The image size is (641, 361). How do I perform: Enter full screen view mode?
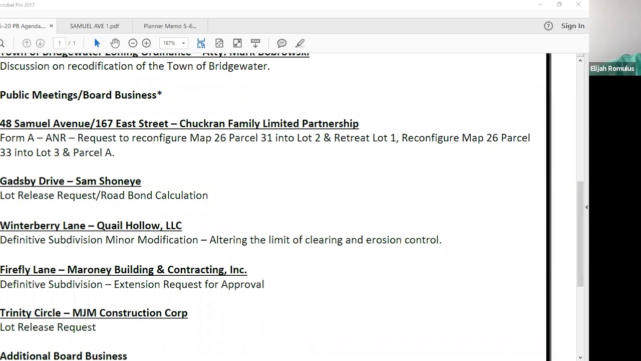pyautogui.click(x=237, y=43)
